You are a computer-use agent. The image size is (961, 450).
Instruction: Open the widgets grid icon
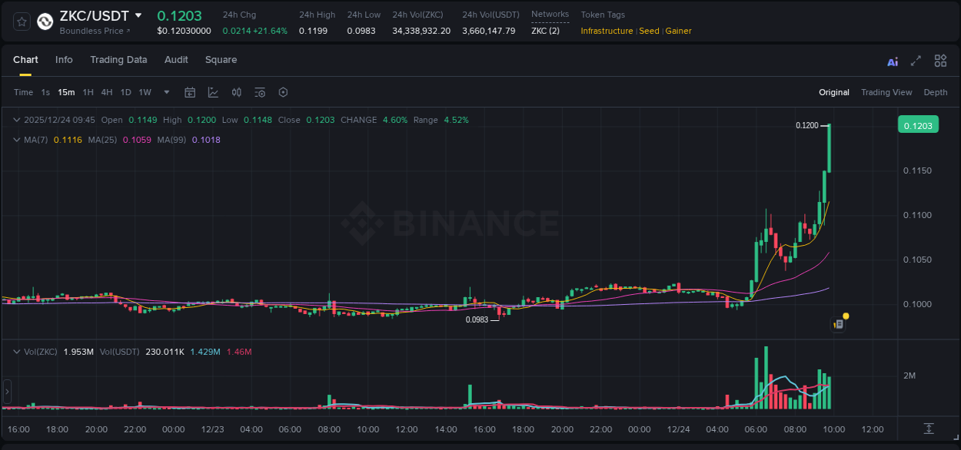(x=940, y=60)
